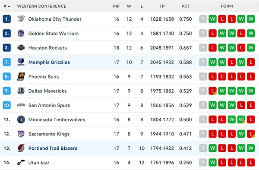Sort standings by the # rank arrow
259x170 pixels.
pyautogui.click(x=7, y=6)
